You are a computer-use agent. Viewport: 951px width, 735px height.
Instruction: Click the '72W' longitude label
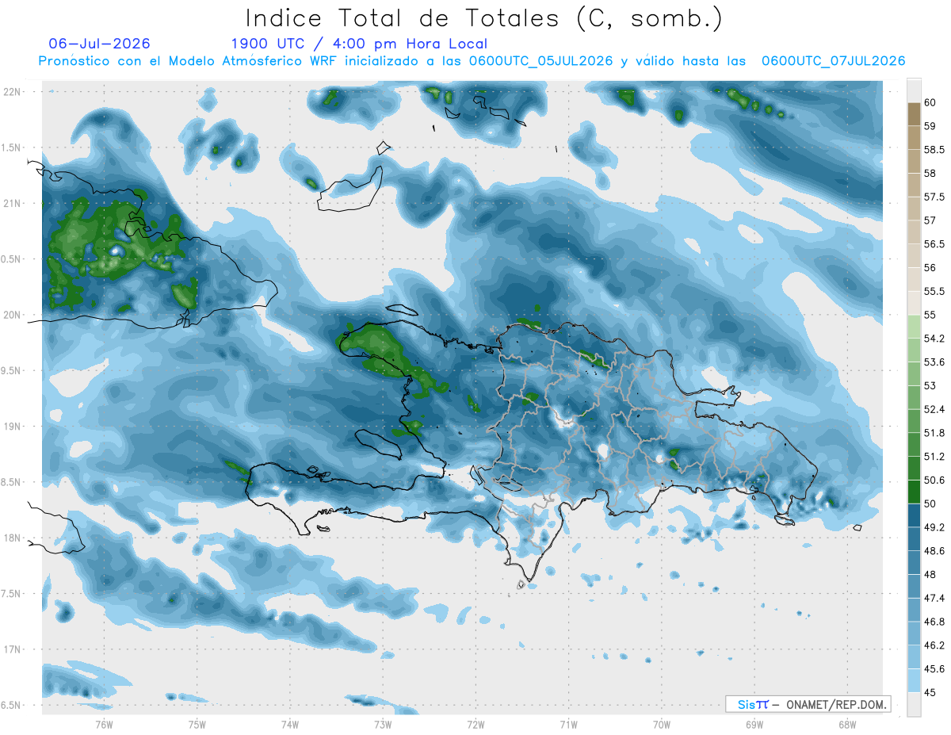pos(475,725)
